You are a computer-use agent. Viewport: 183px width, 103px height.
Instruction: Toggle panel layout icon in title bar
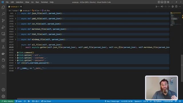coord(162,2)
